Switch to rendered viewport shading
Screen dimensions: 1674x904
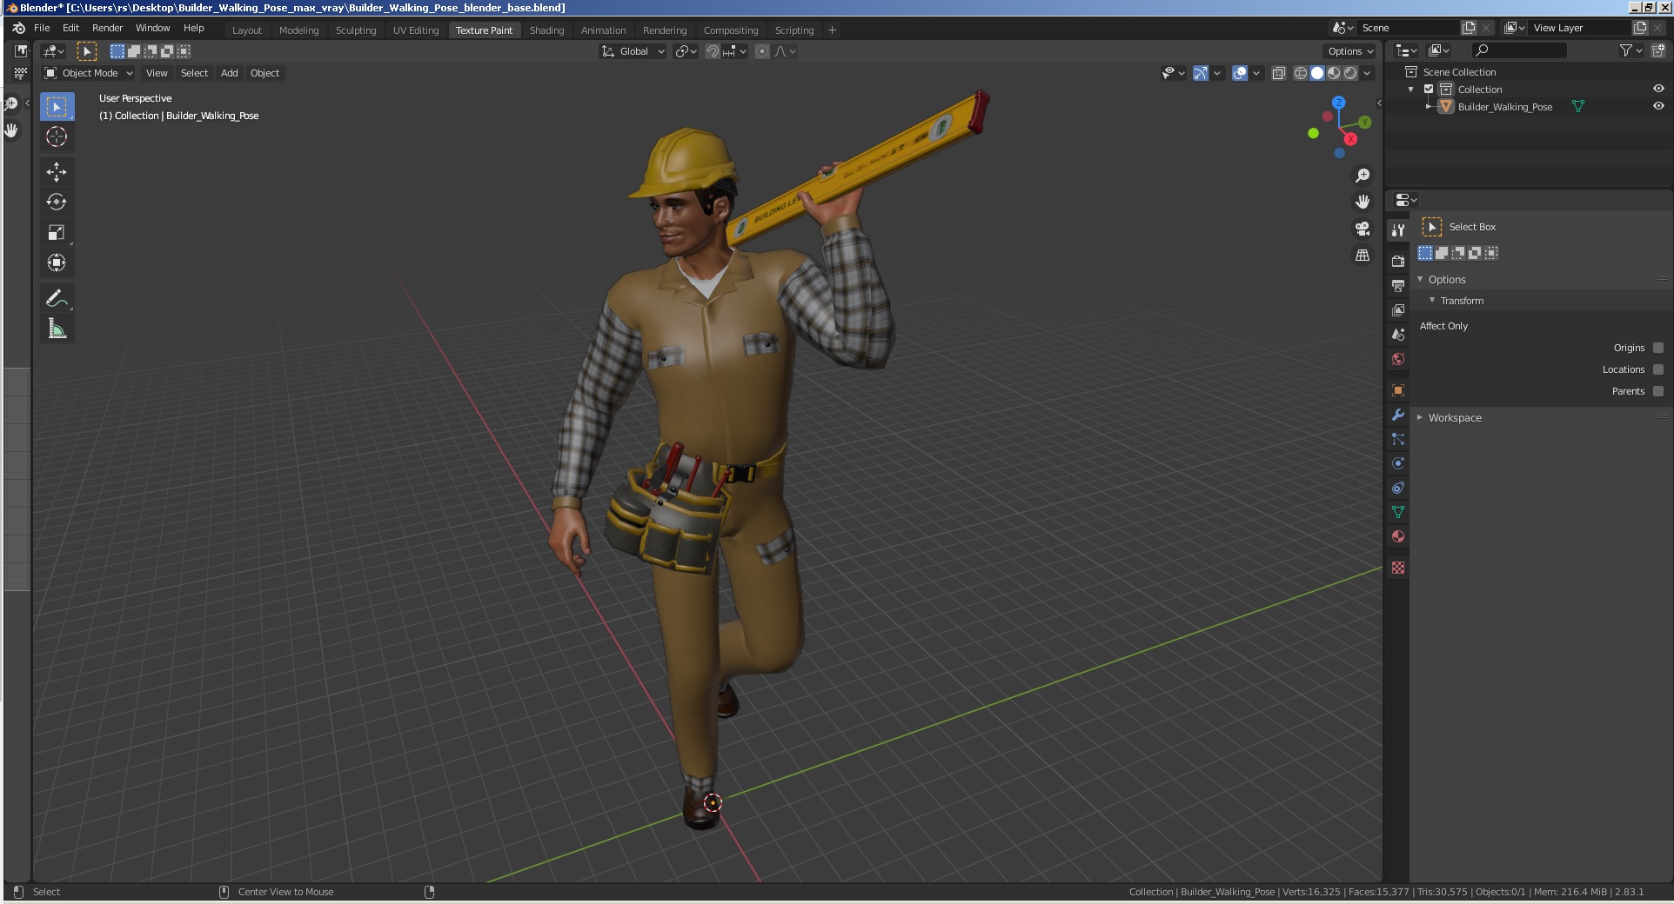(x=1350, y=74)
